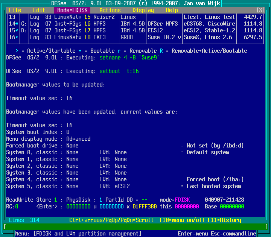The width and height of the screenshot is (271, 237).
Task: Select the Suse 10.2 label cell
Action: (164, 37)
